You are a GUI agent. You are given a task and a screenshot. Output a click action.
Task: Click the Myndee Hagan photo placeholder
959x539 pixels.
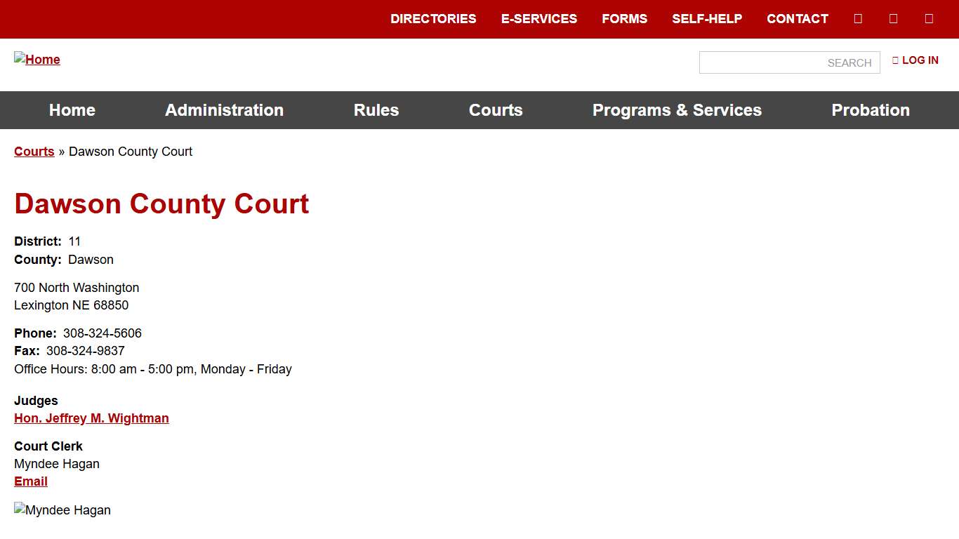coord(62,510)
